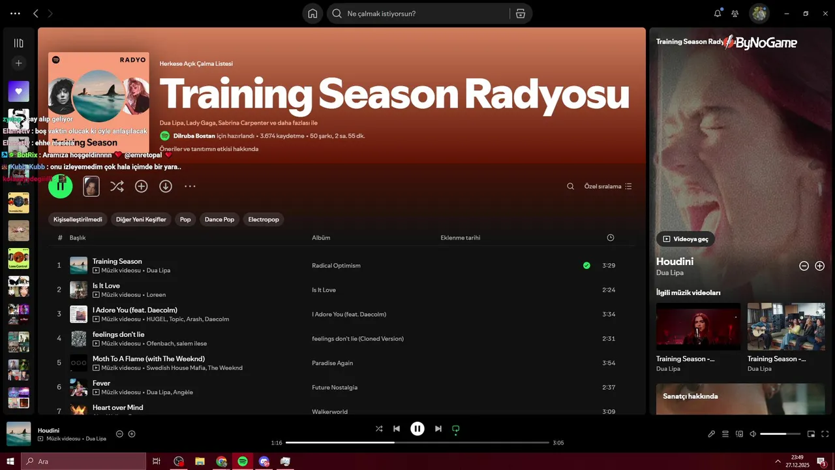The height and width of the screenshot is (470, 835).
Task: Pause playback in the bottom player
Action: click(417, 429)
